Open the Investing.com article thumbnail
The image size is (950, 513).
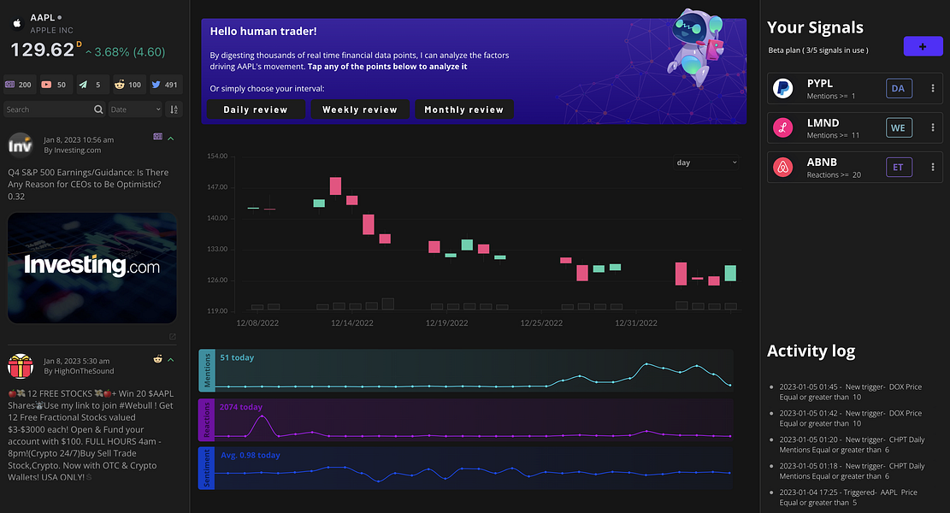pyautogui.click(x=92, y=268)
